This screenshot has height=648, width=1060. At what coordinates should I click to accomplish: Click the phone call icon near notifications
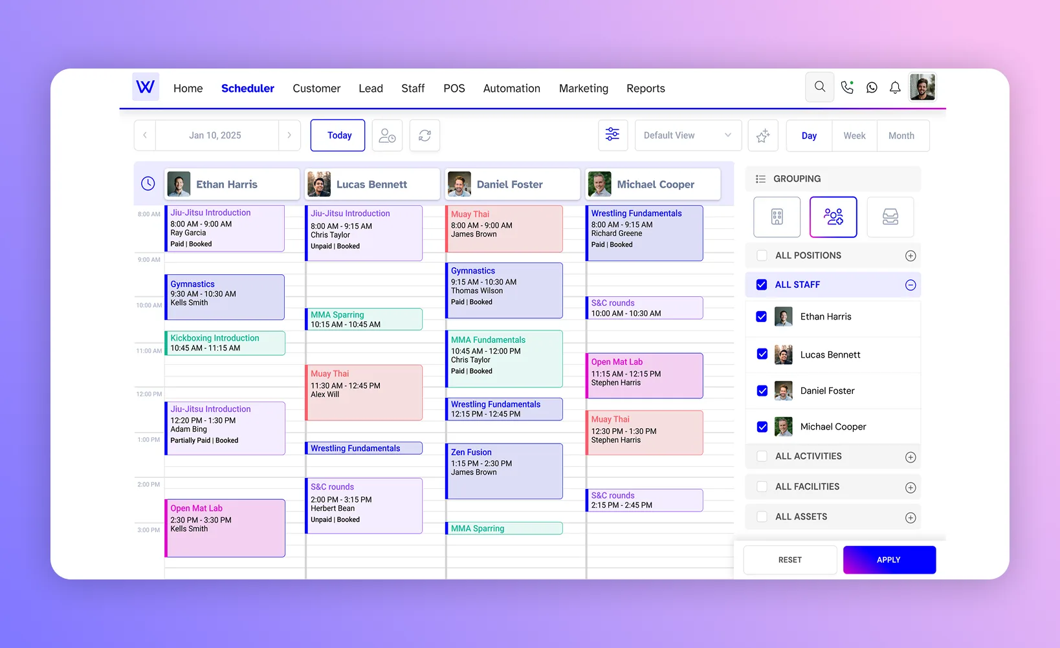847,87
